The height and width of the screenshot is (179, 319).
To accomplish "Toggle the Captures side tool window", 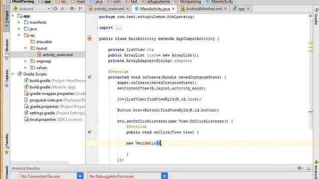I will pos(6,78).
